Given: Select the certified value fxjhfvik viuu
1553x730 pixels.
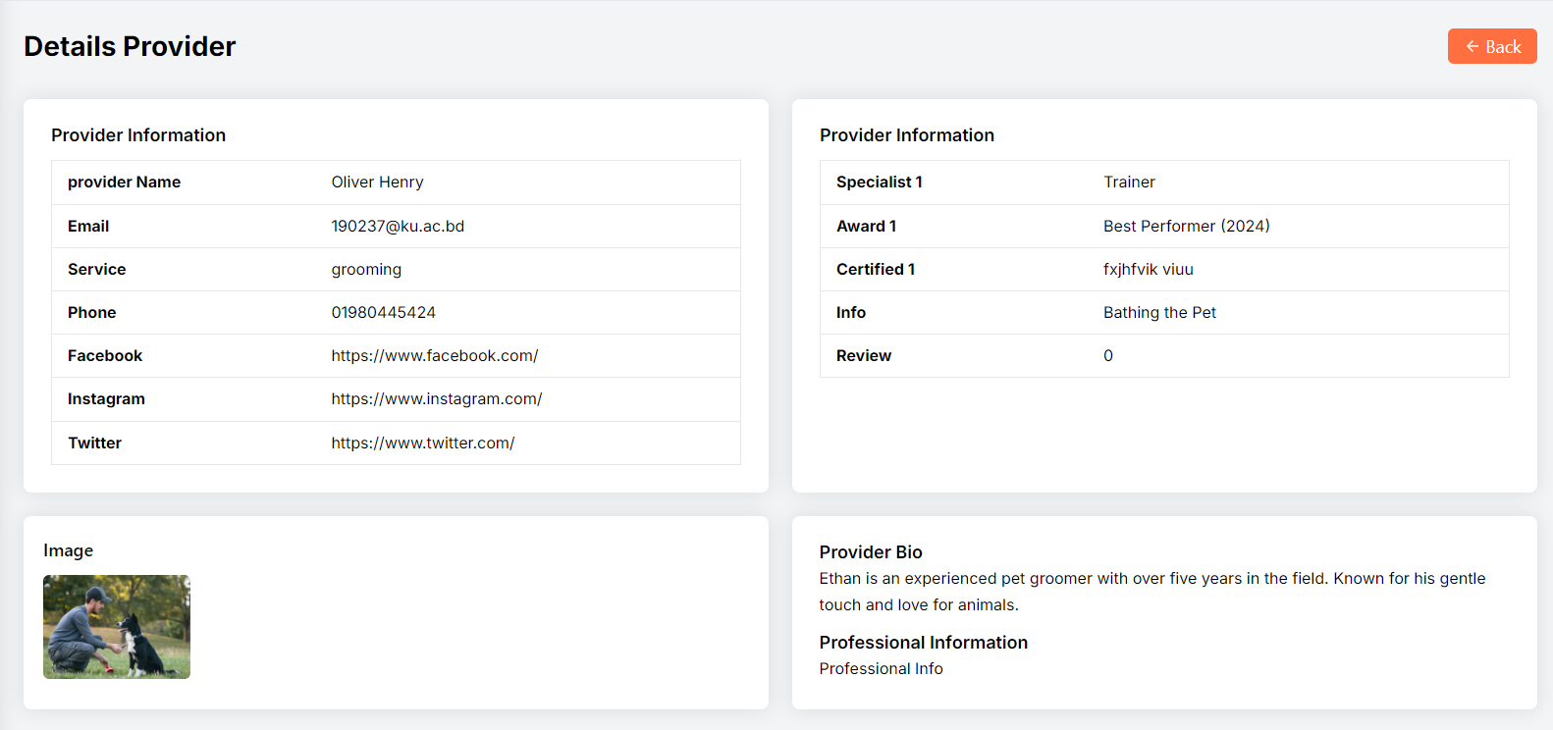Looking at the screenshot, I should [x=1148, y=269].
